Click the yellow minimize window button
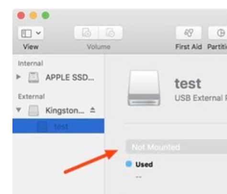Screen dimensions: 227x194 pyautogui.click(x=34, y=16)
